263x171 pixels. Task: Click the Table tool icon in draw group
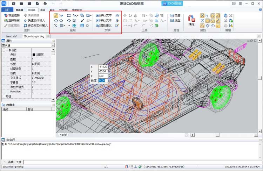(x=82, y=26)
